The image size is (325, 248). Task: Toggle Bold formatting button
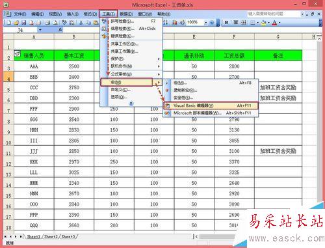226,22
